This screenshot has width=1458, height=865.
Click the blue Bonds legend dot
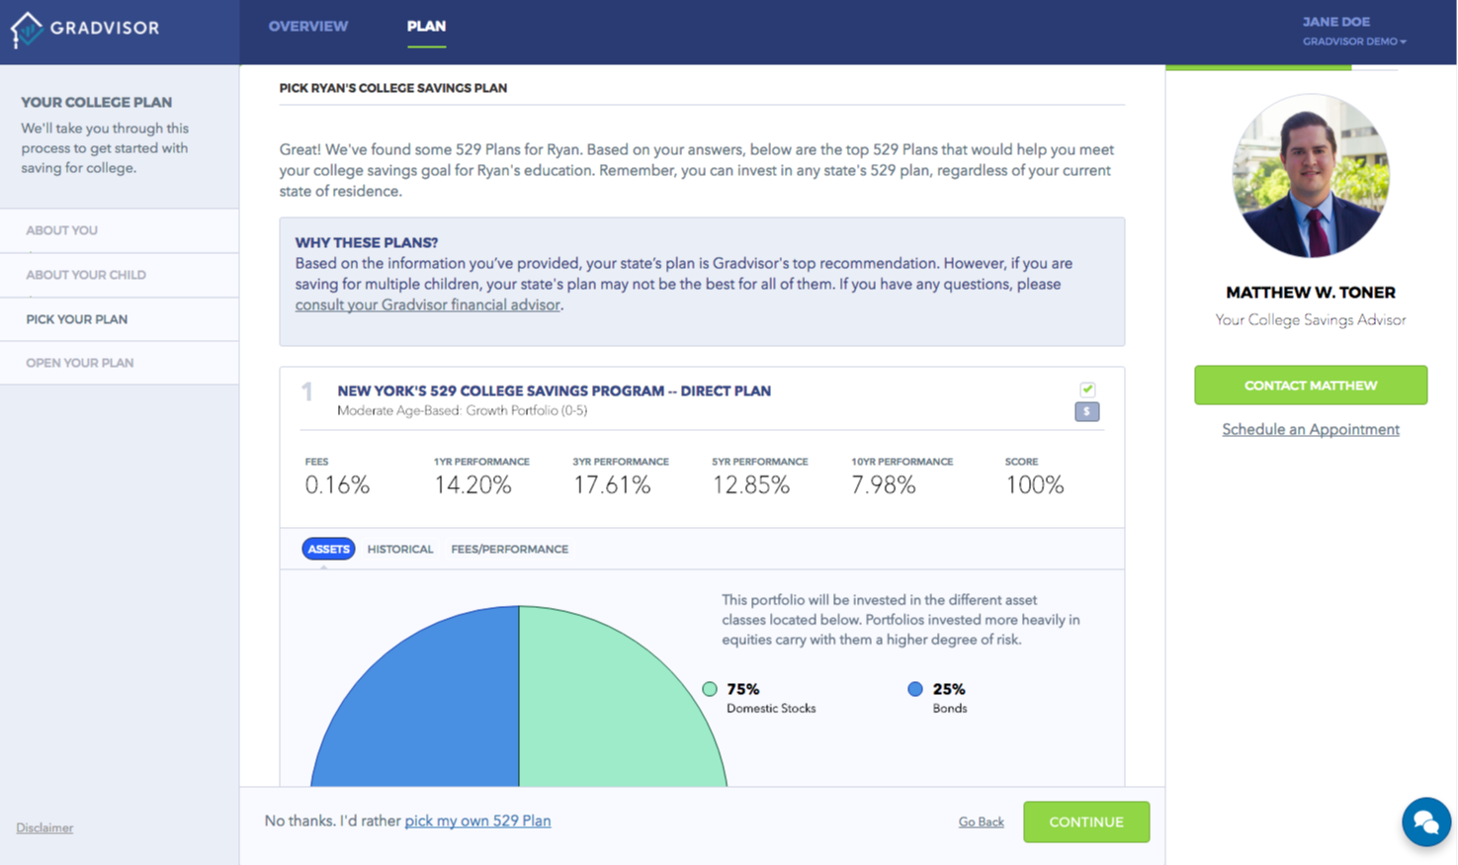point(915,689)
